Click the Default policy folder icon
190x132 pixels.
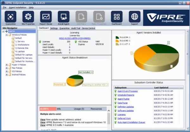point(13,38)
